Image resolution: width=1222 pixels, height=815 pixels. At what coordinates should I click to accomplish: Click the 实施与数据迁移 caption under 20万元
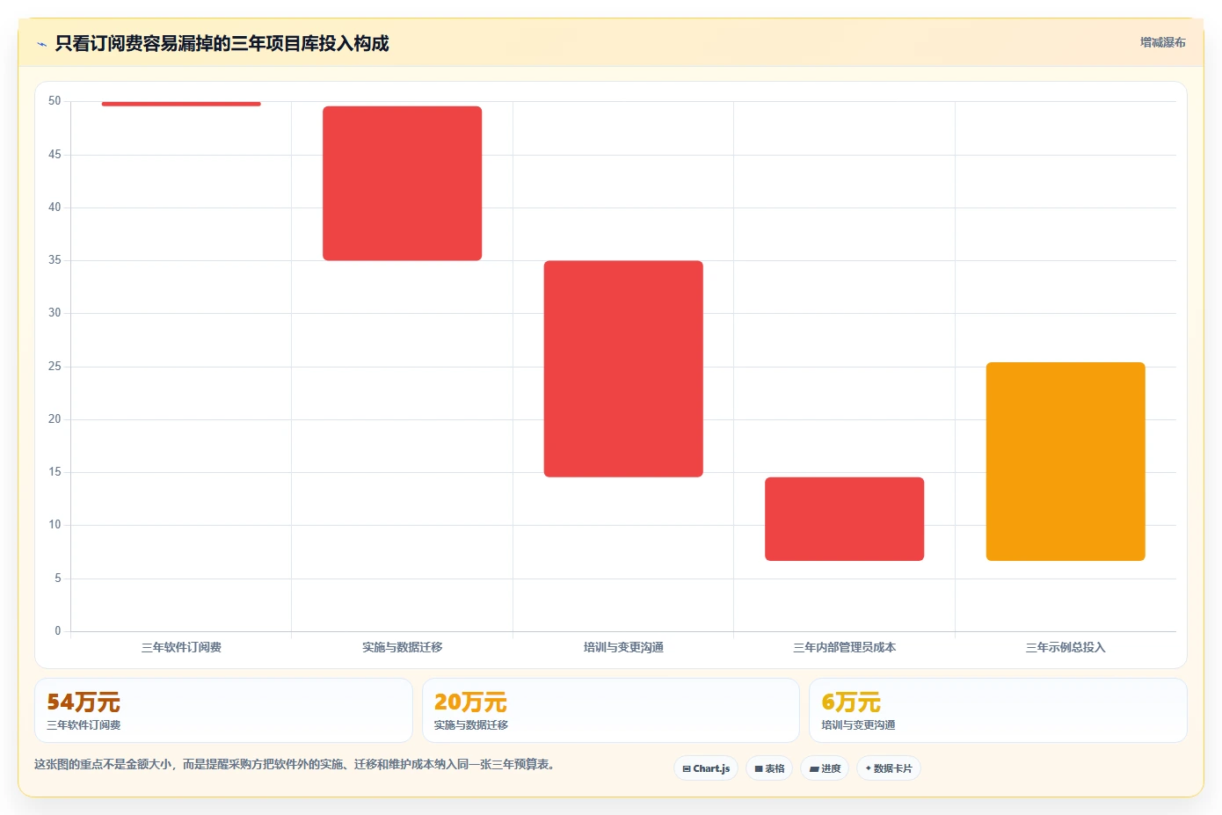[471, 725]
